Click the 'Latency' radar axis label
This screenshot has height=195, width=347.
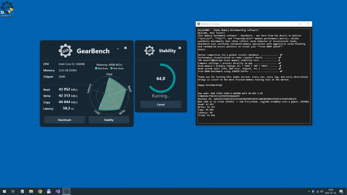click(89, 88)
